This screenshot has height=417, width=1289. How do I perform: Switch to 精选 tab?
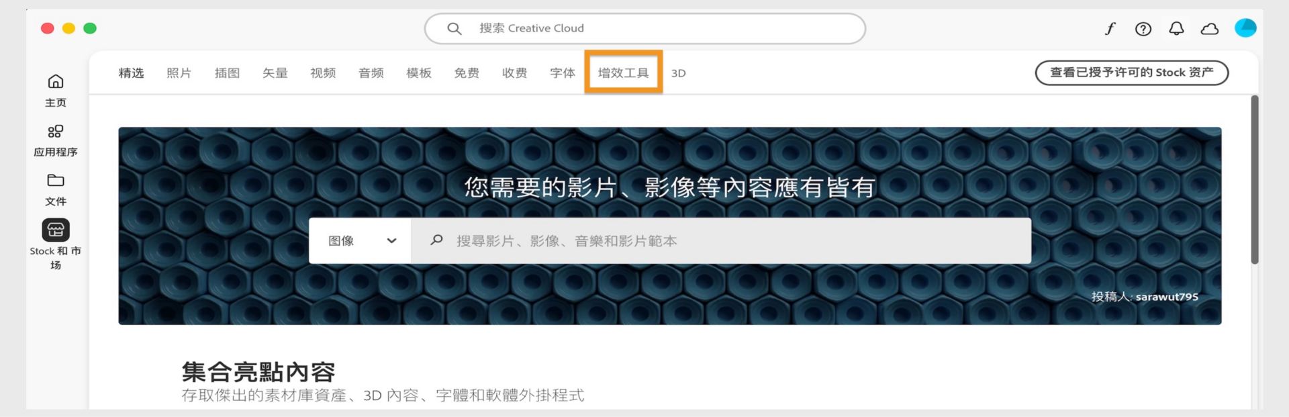(131, 73)
